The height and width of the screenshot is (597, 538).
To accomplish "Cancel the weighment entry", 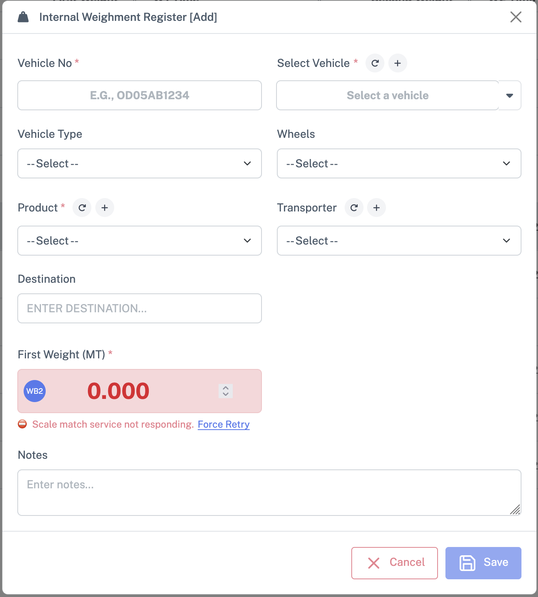I will pos(394,563).
